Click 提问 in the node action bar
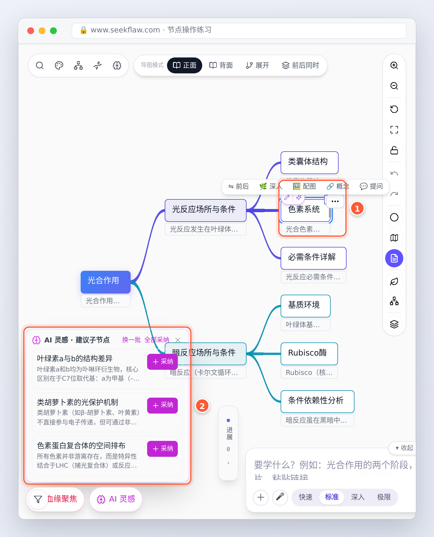434x537 pixels. (x=371, y=186)
